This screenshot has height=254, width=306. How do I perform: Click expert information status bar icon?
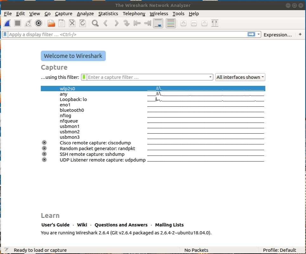tap(6, 250)
